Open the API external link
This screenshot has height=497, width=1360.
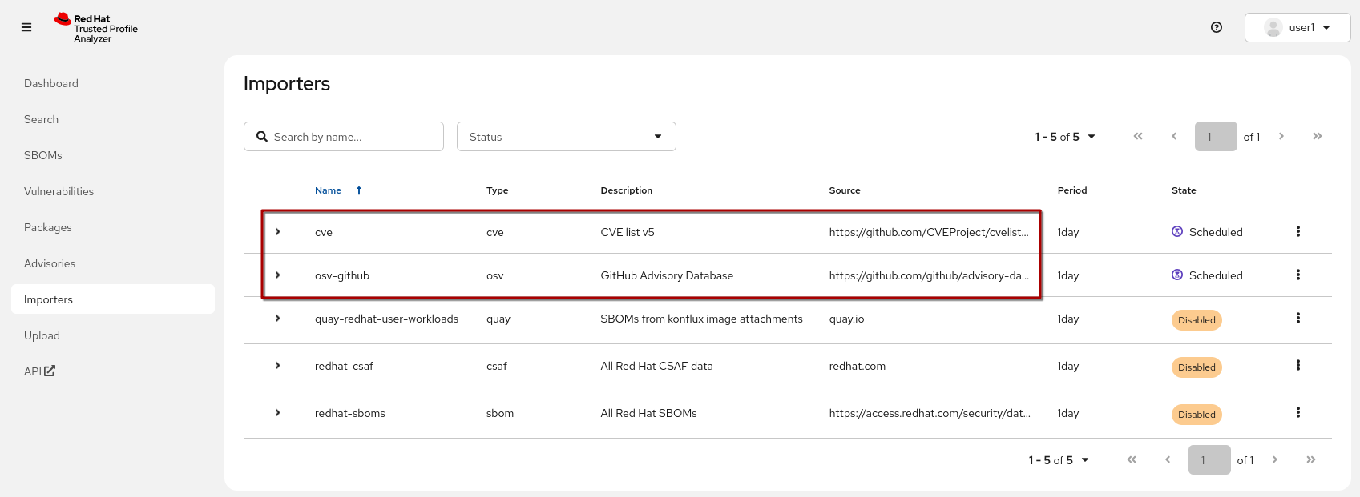pyautogui.click(x=39, y=371)
